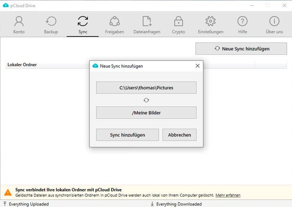Click the Everything Downloaded status
The image size is (292, 207).
pos(176,204)
